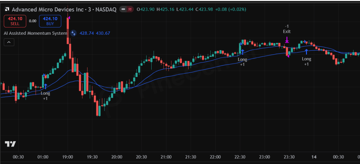Click the 424.10 SELL button
The image size is (360, 164).
[15, 21]
